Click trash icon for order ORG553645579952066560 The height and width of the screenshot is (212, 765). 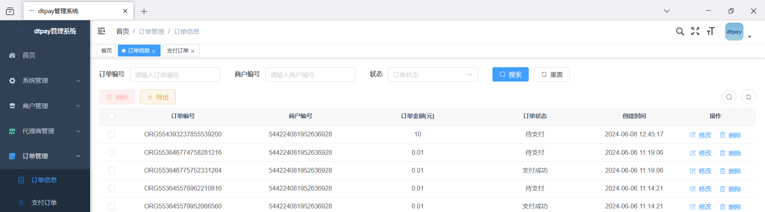coord(723,206)
